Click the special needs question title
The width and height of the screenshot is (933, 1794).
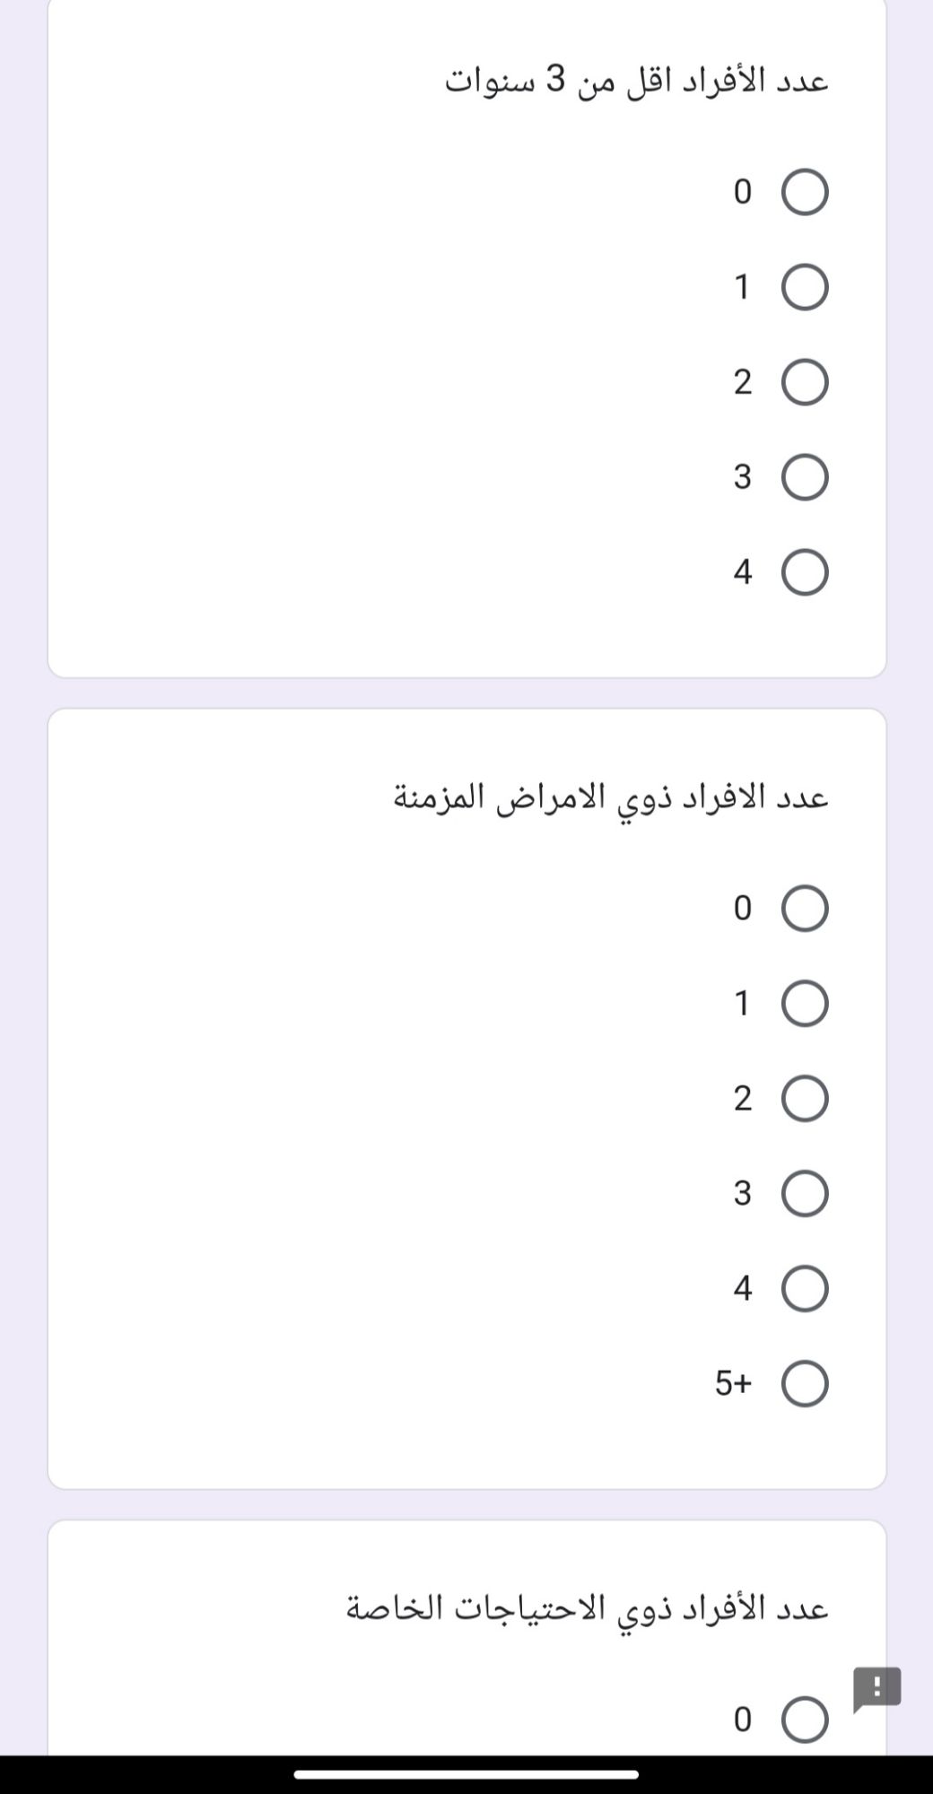click(587, 1608)
